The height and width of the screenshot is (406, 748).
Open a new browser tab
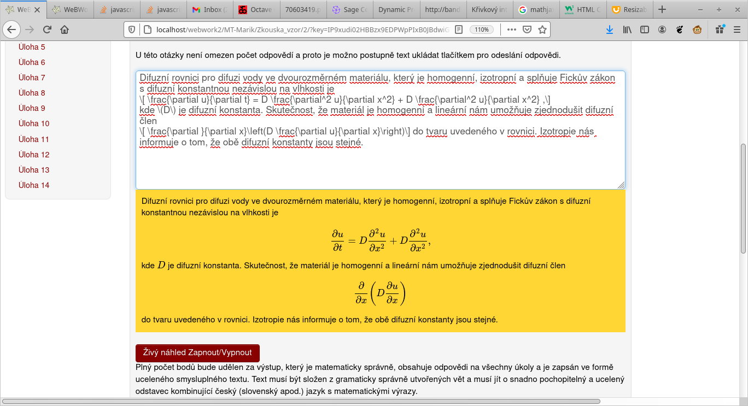coord(662,9)
